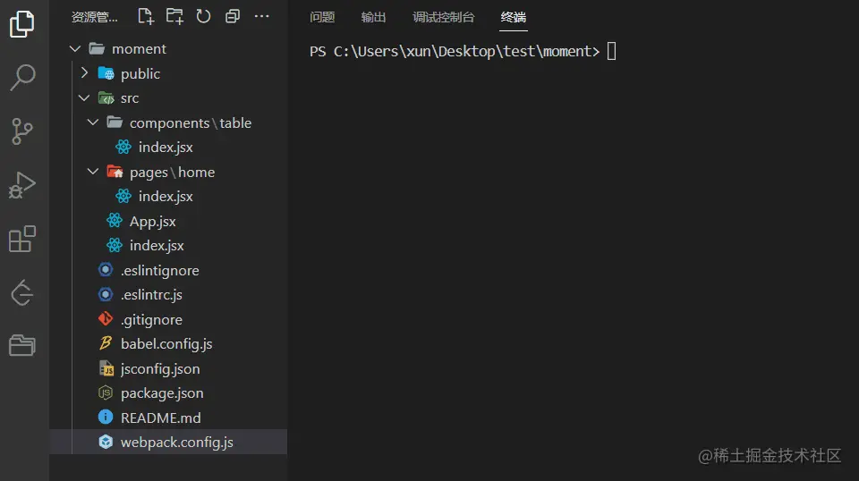The height and width of the screenshot is (481, 859).
Task: Collapse the components\table folder
Action: pos(93,122)
